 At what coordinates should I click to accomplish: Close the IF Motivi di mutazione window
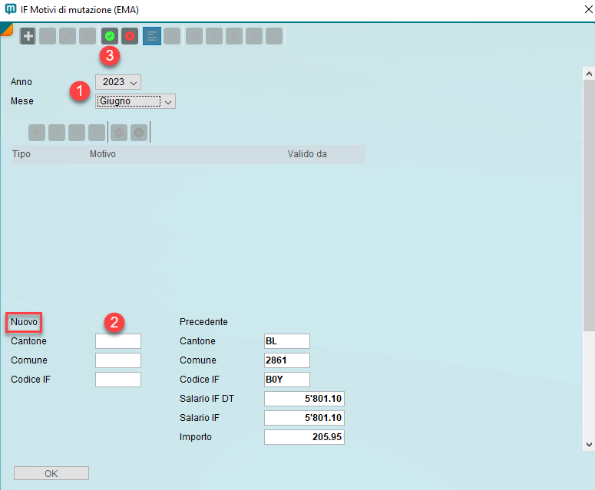pos(577,10)
